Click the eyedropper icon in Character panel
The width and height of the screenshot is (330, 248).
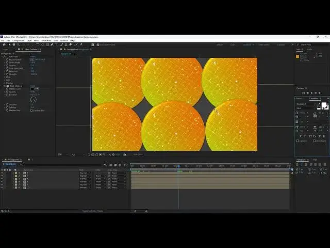(318, 103)
